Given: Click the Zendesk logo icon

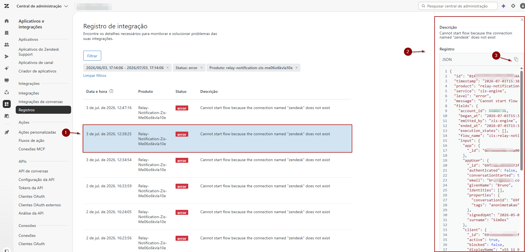Looking at the screenshot, I should point(7,6).
